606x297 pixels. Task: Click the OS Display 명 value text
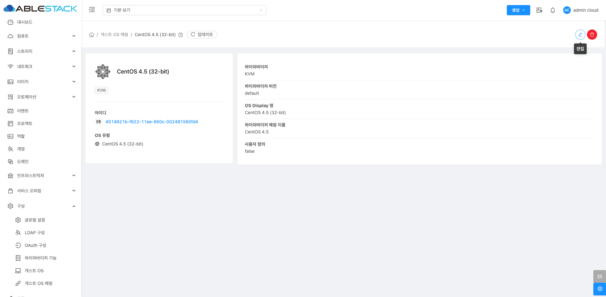click(265, 113)
